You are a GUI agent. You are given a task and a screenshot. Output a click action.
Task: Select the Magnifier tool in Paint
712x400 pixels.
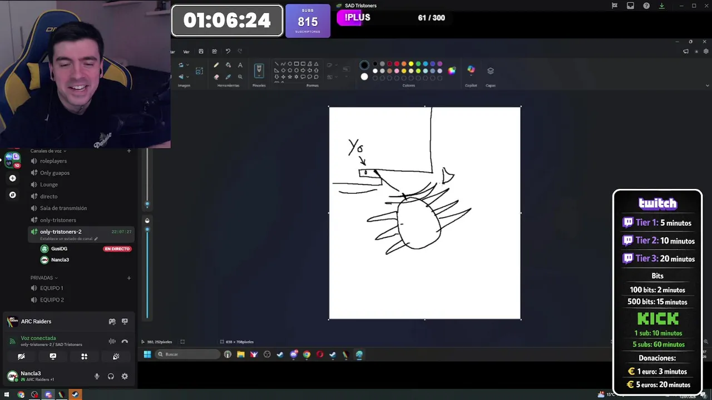[240, 77]
